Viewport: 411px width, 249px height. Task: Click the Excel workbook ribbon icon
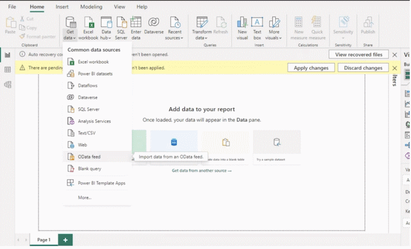[x=88, y=28]
